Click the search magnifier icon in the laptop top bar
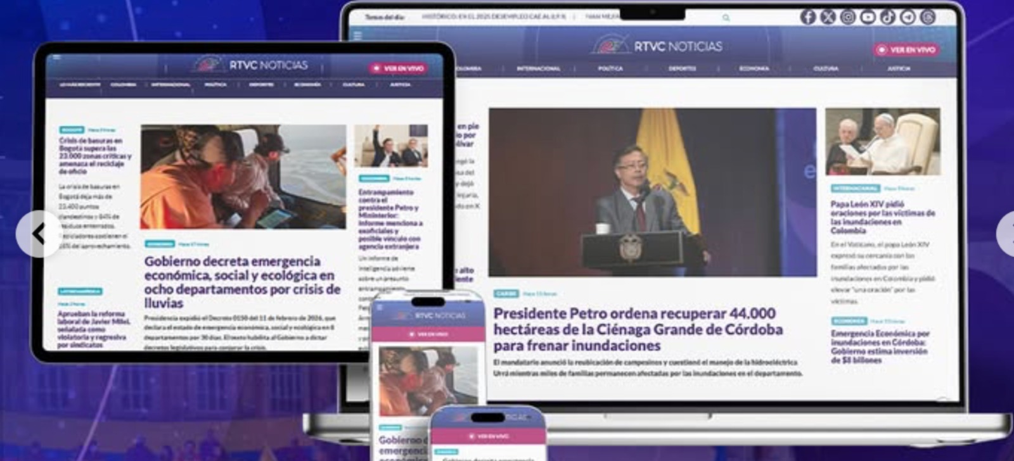Image resolution: width=1014 pixels, height=461 pixels. point(726,18)
